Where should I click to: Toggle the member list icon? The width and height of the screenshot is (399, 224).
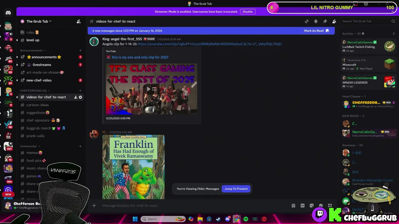pyautogui.click(x=334, y=21)
